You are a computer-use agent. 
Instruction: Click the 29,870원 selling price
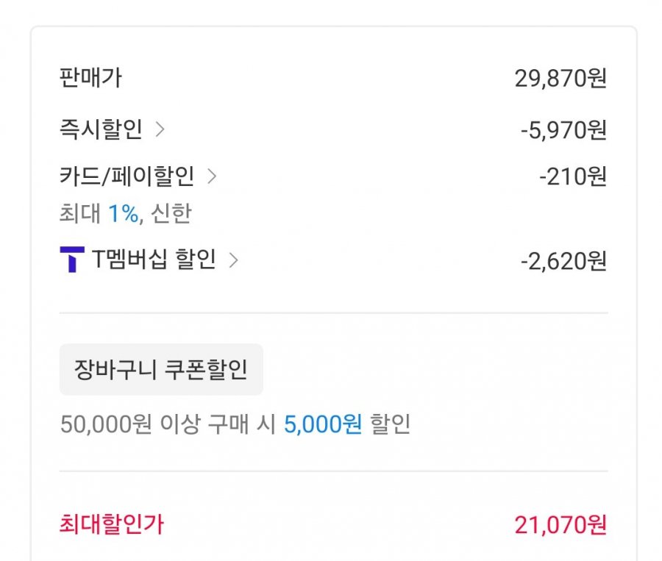click(x=560, y=79)
